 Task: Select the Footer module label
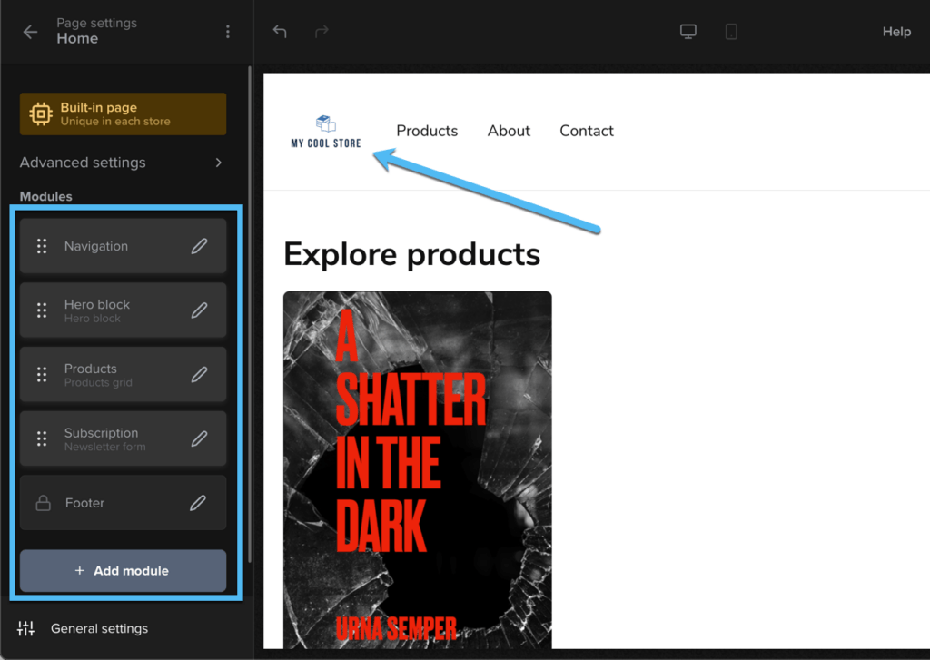pyautogui.click(x=84, y=503)
